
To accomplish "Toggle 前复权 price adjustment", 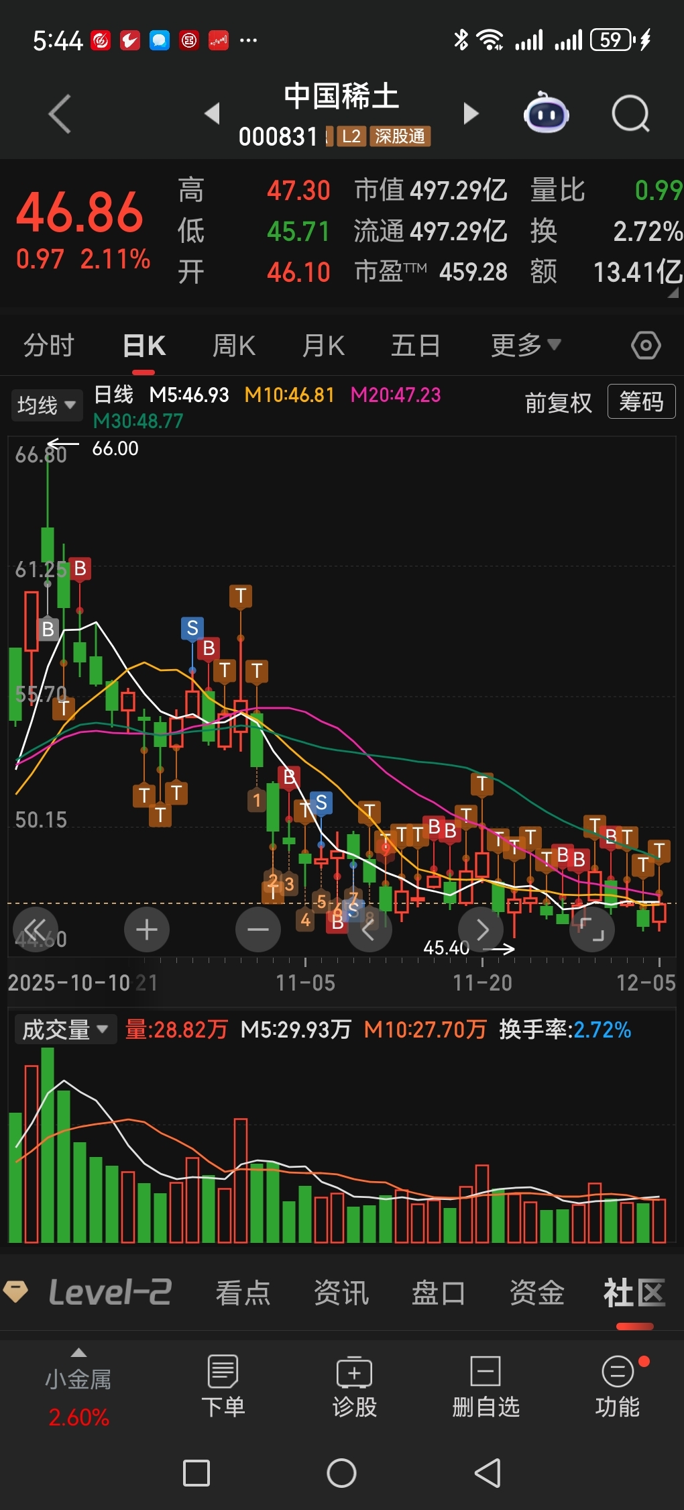I will coord(558,403).
